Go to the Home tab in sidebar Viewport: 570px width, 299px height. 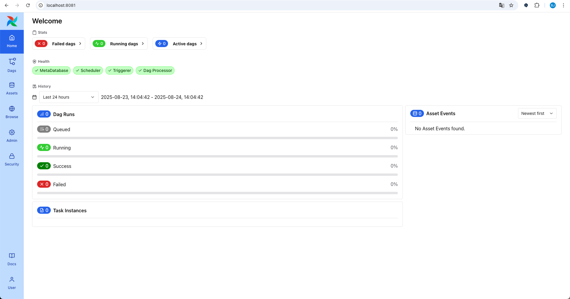coord(12,41)
